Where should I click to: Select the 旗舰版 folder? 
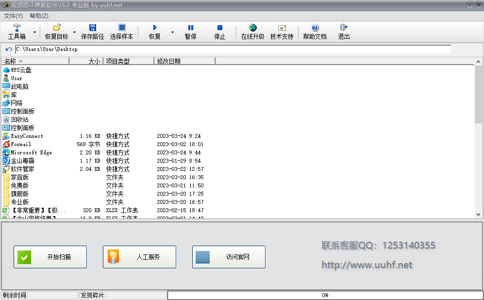[16, 194]
